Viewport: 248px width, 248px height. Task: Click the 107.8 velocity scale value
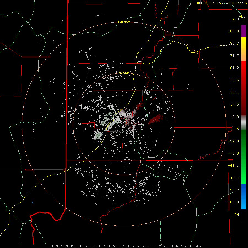click(233, 31)
